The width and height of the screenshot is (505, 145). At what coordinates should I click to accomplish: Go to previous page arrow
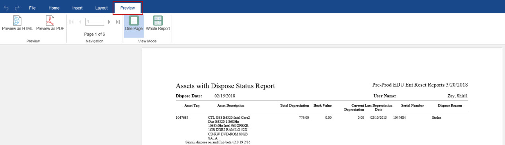[x=80, y=22]
